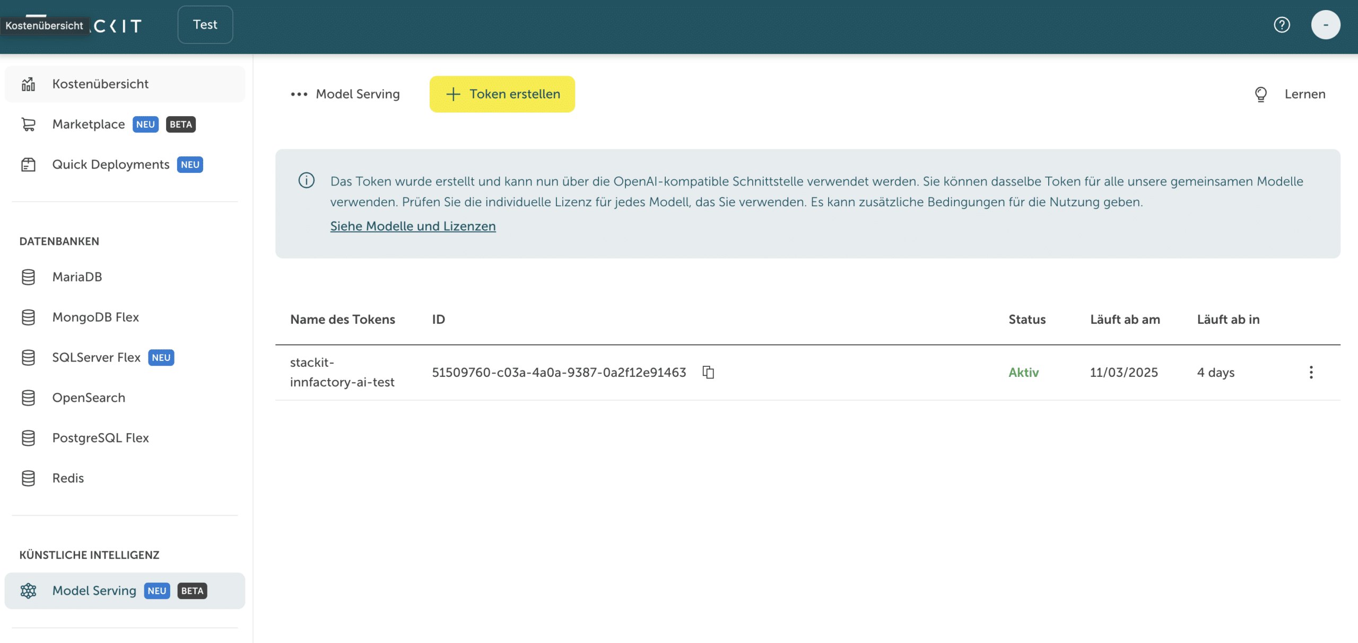Click the Quick Deployments package icon
Image resolution: width=1358 pixels, height=643 pixels.
(x=28, y=165)
